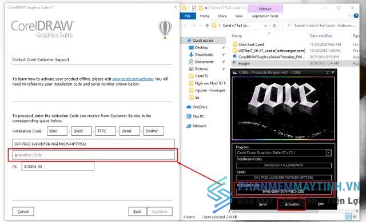The width and height of the screenshot is (366, 222).
Task: Open the ok folder in navigation pane
Action: [197, 98]
